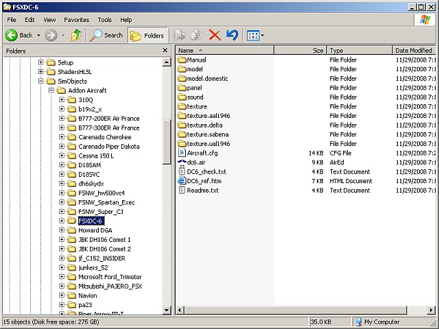Select the texture folder in the file list
The image size is (439, 329).
coord(193,106)
